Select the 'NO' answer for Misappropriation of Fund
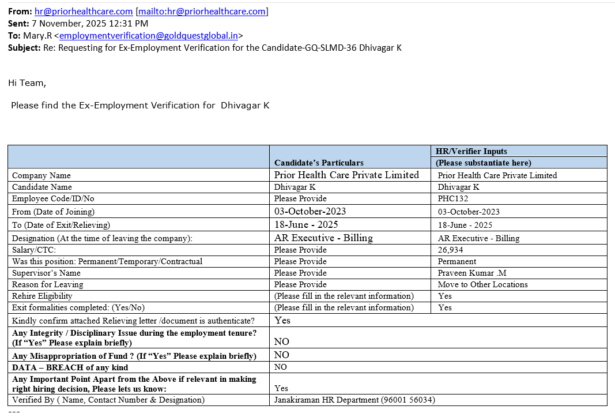 click(x=281, y=355)
